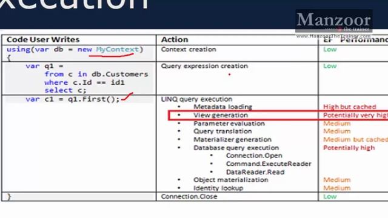Click the line "var c1 = q1.First();"
Image resolution: width=388 pixels, height=218 pixels.
coord(73,99)
